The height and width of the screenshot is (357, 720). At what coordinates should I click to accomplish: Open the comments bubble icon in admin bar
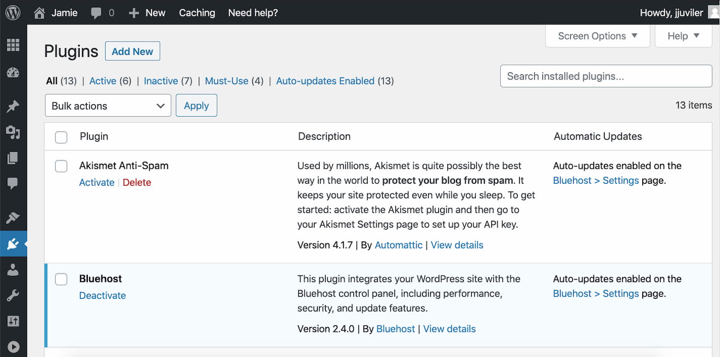pos(96,13)
